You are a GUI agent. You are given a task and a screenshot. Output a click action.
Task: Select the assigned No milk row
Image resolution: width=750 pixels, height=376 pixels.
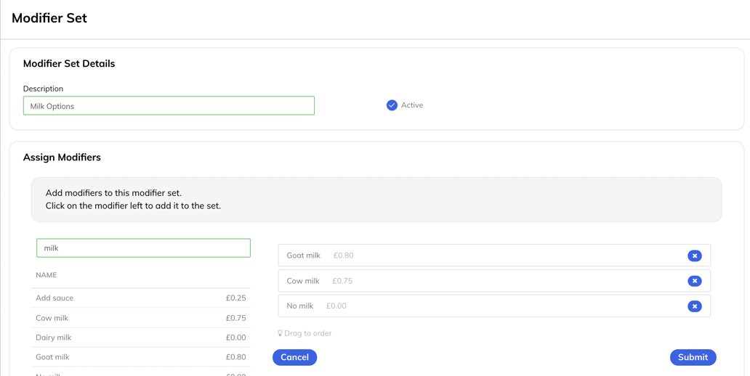click(x=480, y=306)
